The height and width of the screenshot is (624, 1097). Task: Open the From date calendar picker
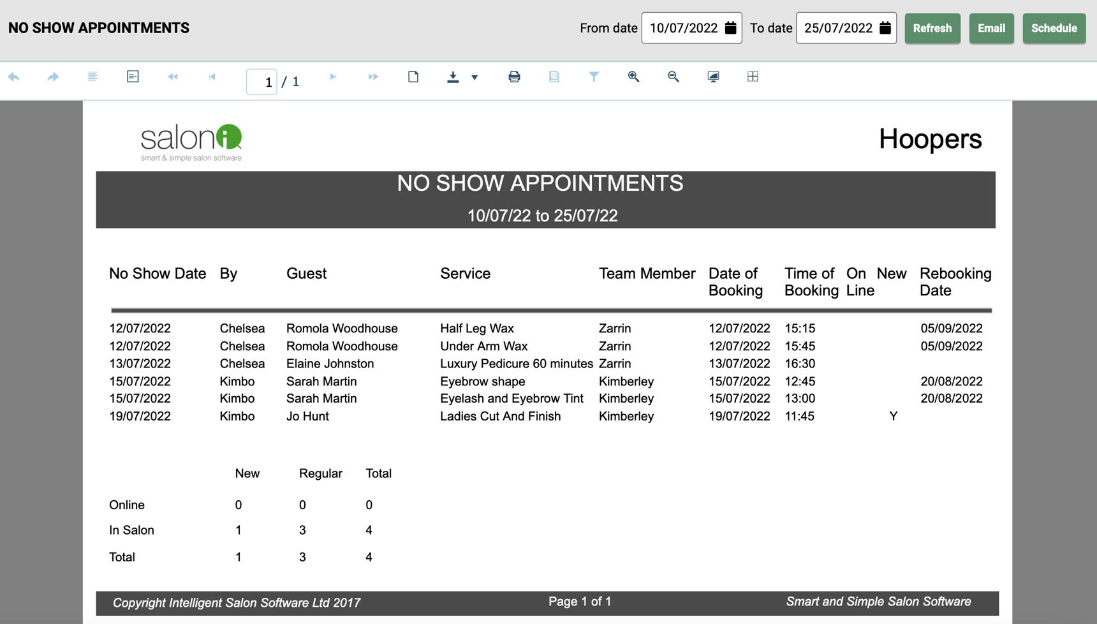729,28
